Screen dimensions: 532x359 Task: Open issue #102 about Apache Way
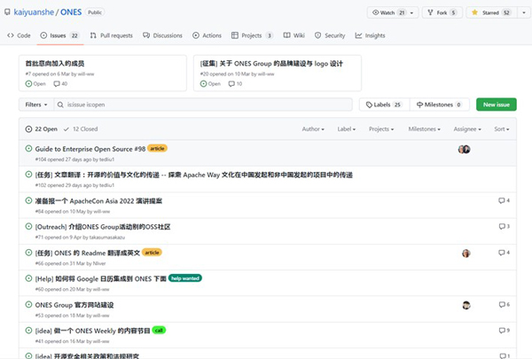[x=193, y=176]
